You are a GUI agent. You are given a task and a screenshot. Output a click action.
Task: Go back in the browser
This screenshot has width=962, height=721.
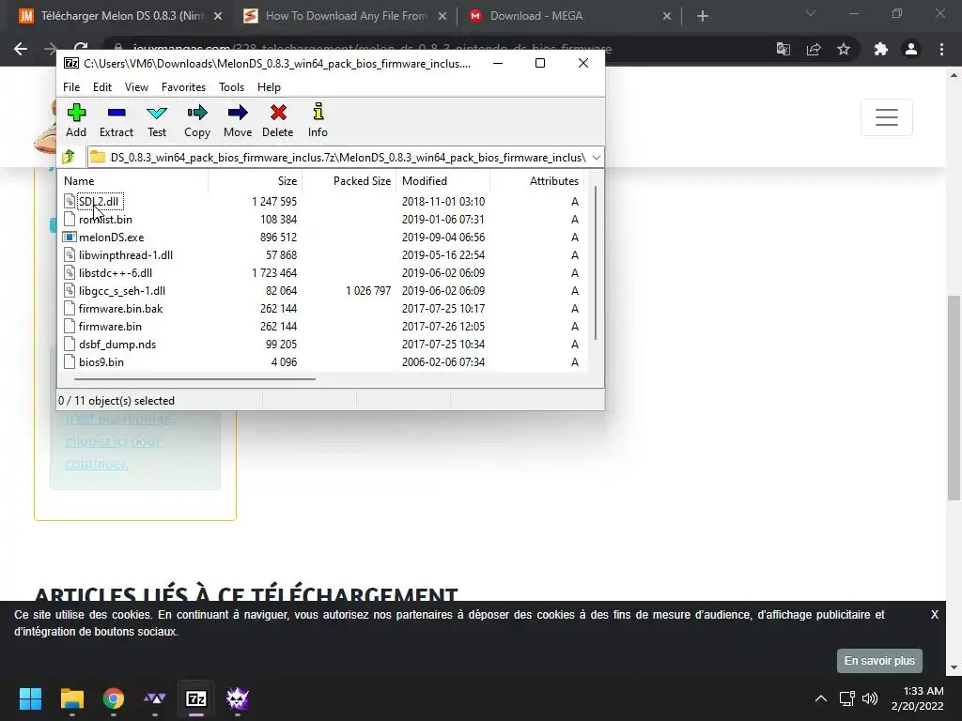(x=21, y=49)
